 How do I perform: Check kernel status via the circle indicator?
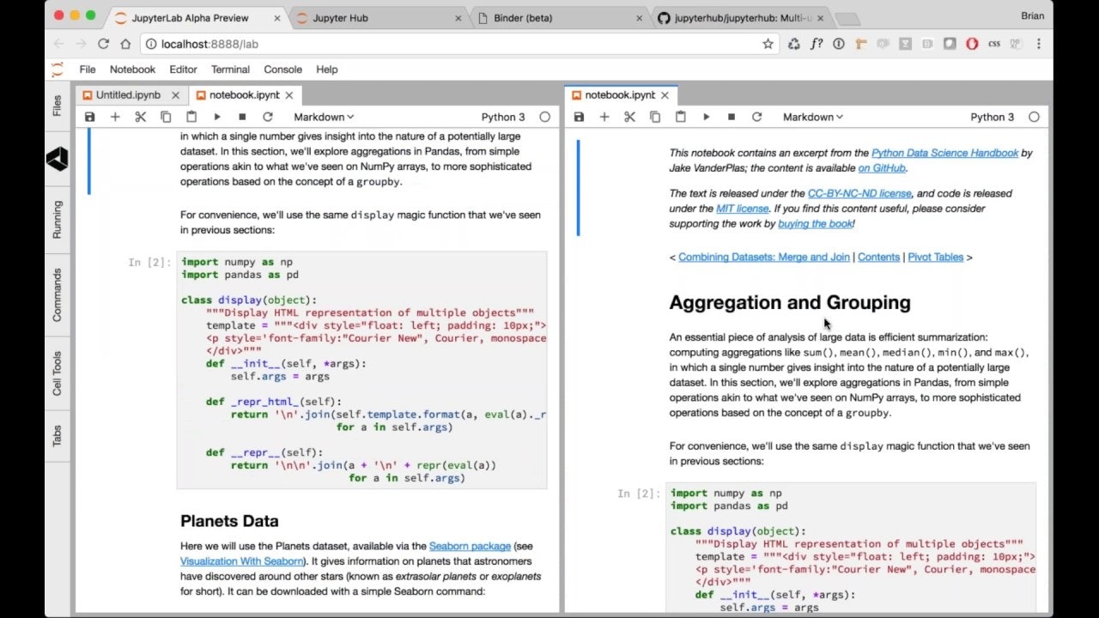pyautogui.click(x=545, y=116)
